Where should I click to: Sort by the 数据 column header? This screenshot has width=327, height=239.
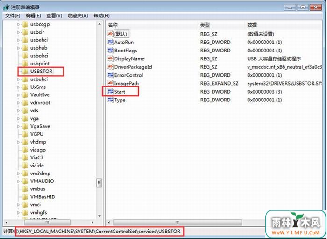click(x=284, y=25)
